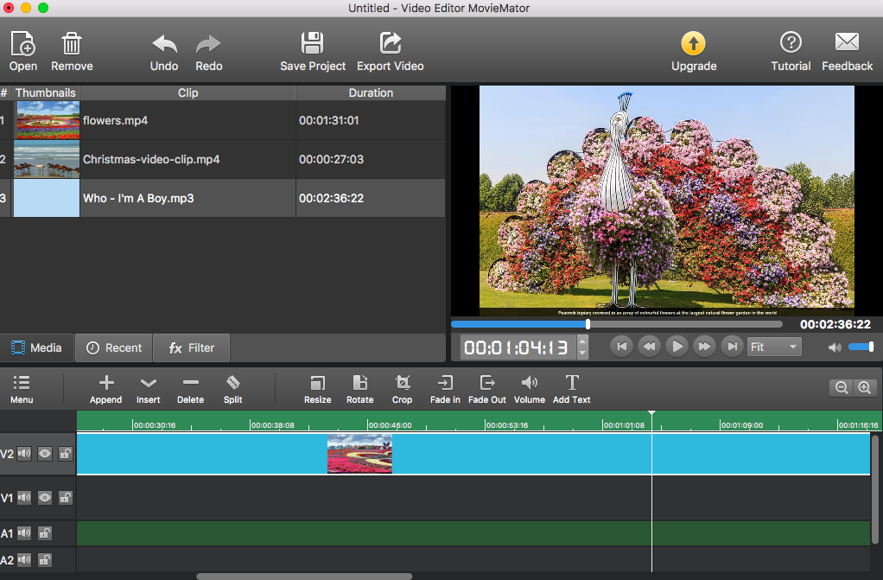Click the Rotate tool icon
This screenshot has height=580, width=883.
coord(359,384)
